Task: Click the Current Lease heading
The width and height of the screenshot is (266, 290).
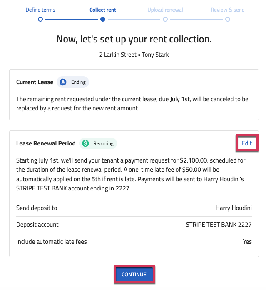Action: (35, 82)
